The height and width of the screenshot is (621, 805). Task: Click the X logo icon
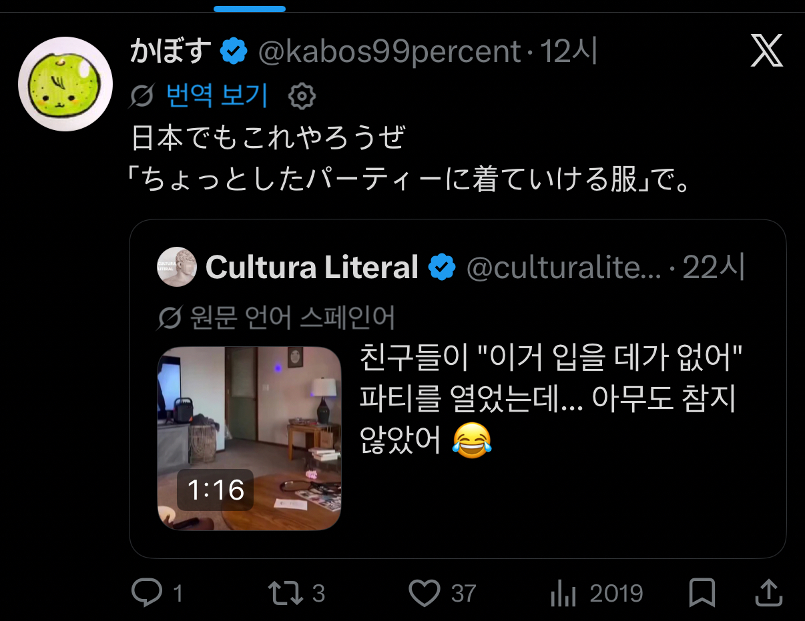tap(767, 51)
